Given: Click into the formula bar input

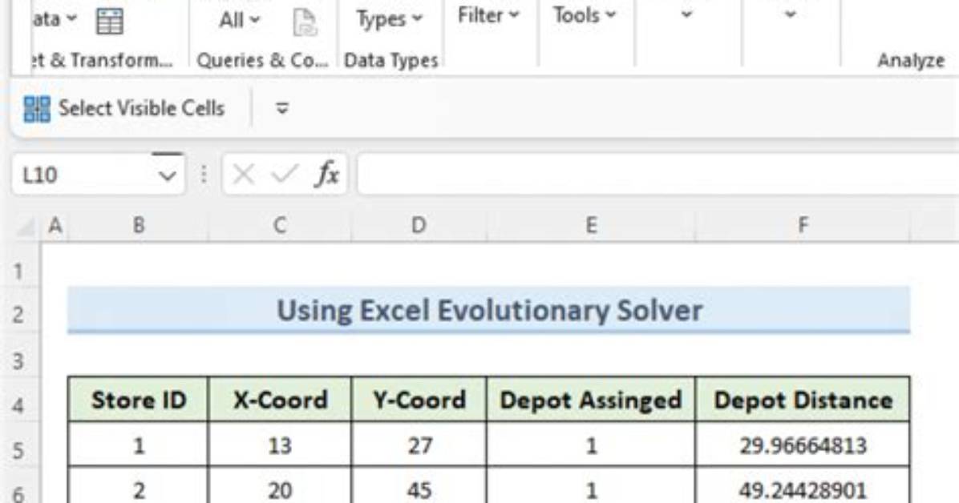Looking at the screenshot, I should pos(658,175).
